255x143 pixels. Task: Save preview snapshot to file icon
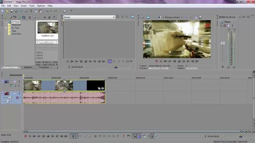coord(200,17)
